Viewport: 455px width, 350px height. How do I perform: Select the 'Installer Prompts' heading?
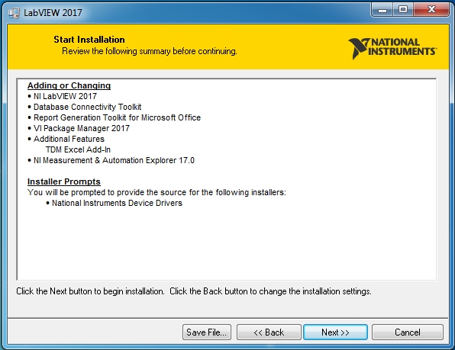(64, 181)
